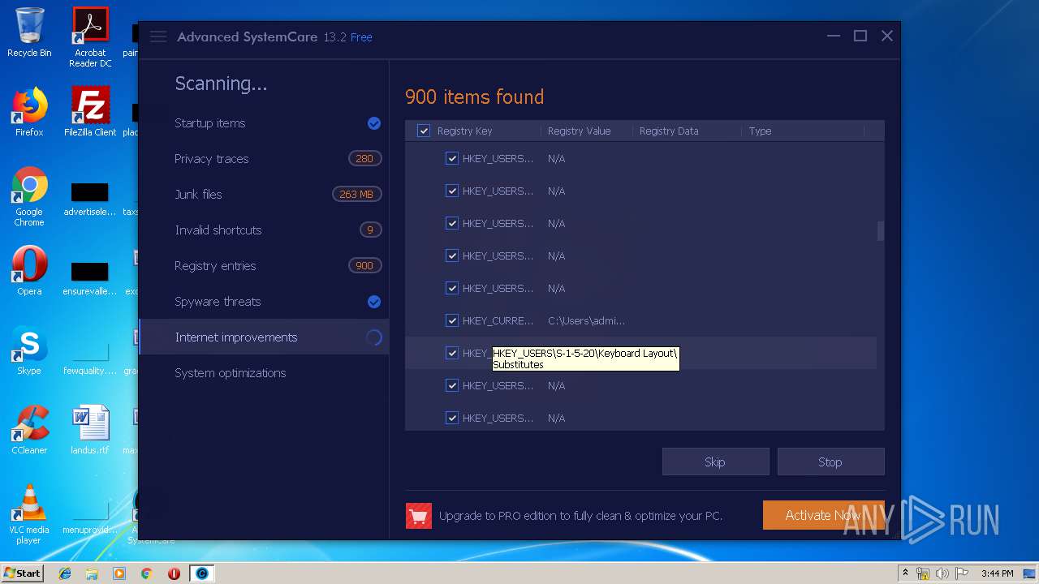Click Advanced SystemCare taskbar icon

(202, 573)
